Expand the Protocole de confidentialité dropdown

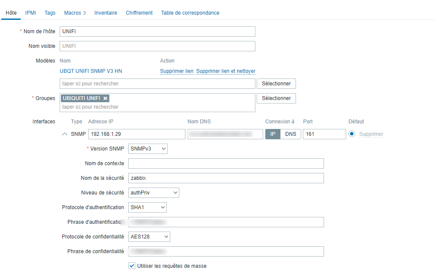pos(150,237)
